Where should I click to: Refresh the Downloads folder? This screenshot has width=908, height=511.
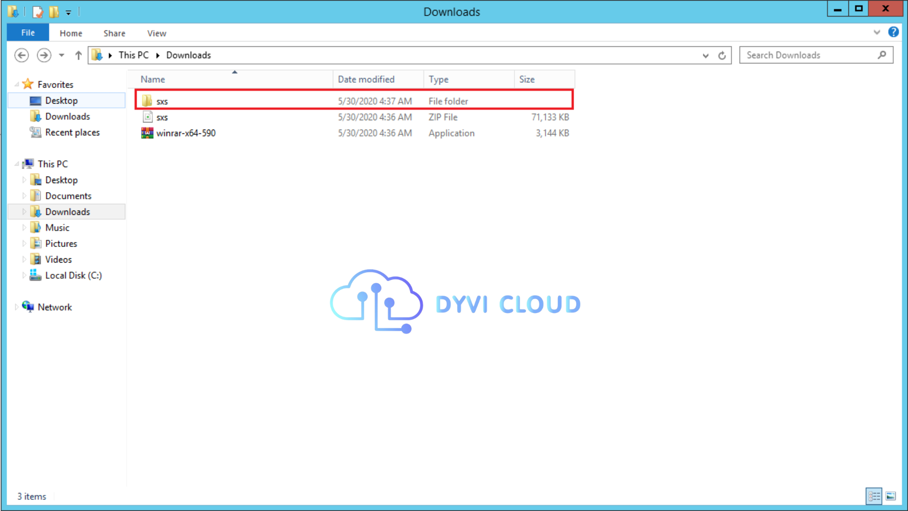[722, 55]
